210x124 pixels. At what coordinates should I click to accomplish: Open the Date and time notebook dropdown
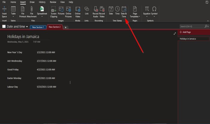[x=27, y=27]
